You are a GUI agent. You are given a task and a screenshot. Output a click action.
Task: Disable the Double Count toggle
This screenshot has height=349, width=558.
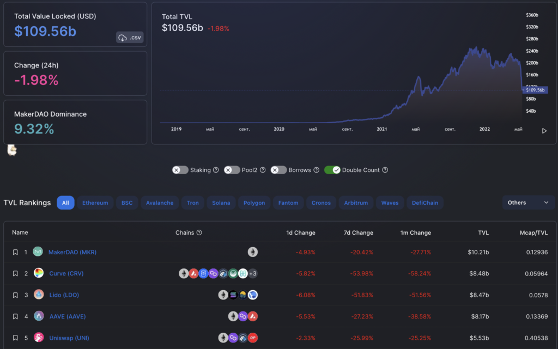pyautogui.click(x=333, y=170)
